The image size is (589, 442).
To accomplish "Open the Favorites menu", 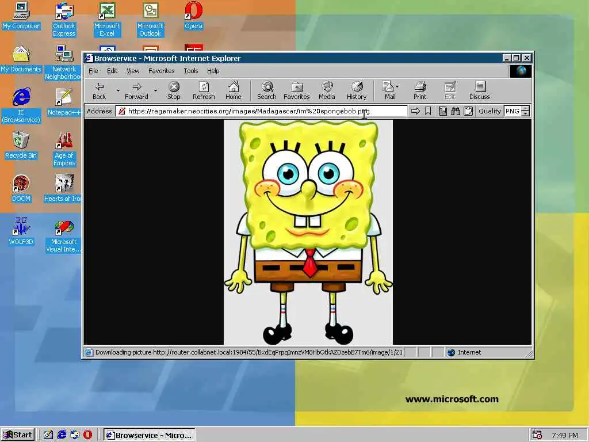I will click(161, 71).
